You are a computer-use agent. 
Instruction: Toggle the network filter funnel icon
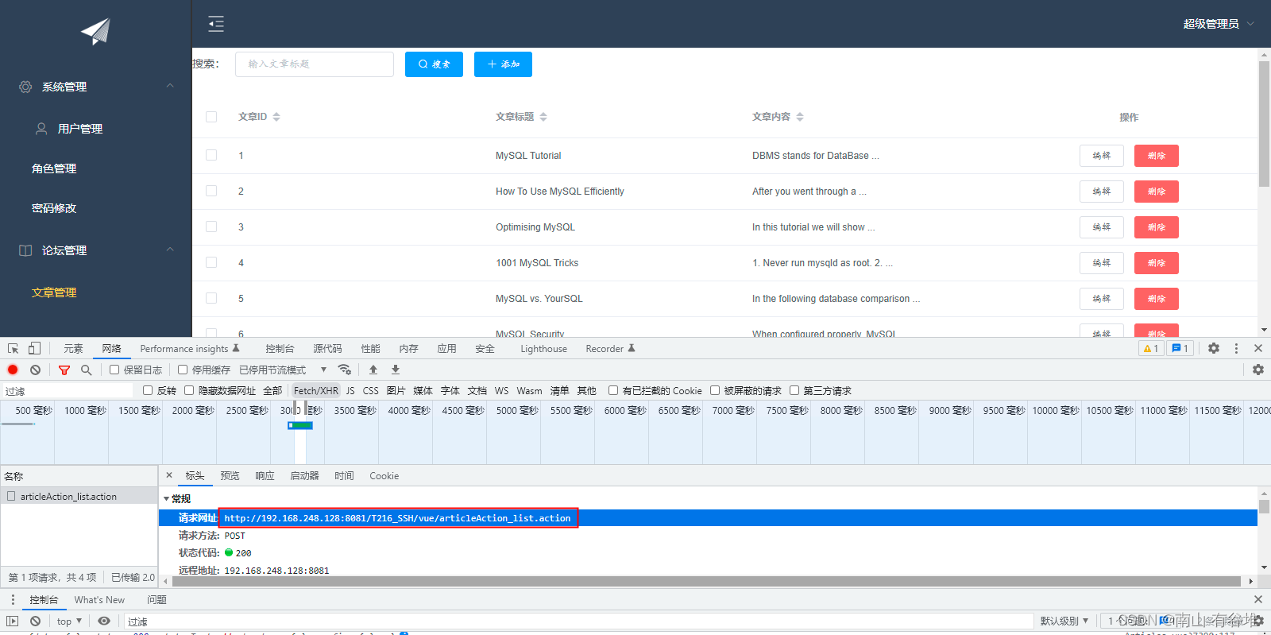point(64,370)
